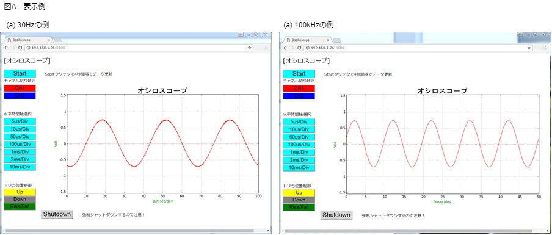Image resolution: width=552 pixels, height=235 pixels.
Task: Click 10msec/dev axis label in left graph
Action: click(x=162, y=201)
